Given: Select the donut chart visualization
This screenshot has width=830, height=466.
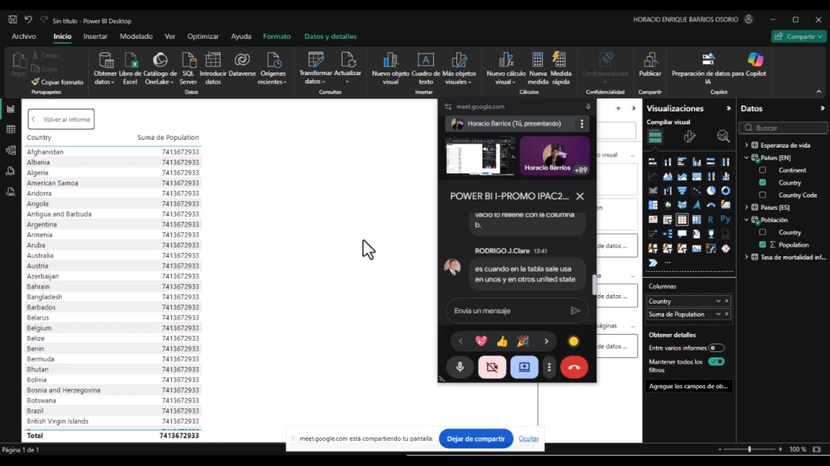Looking at the screenshot, I should pyautogui.click(x=726, y=190).
